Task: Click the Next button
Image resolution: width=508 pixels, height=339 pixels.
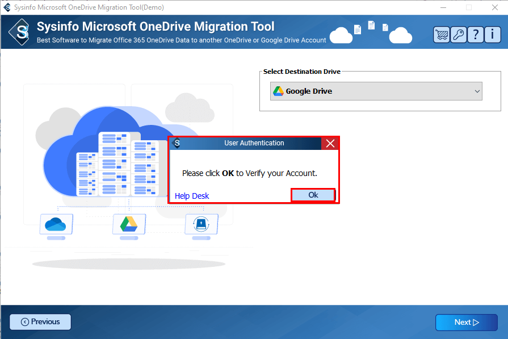Action: point(467,322)
